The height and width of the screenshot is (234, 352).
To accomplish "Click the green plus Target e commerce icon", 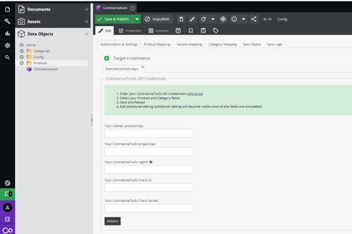I will (107, 58).
